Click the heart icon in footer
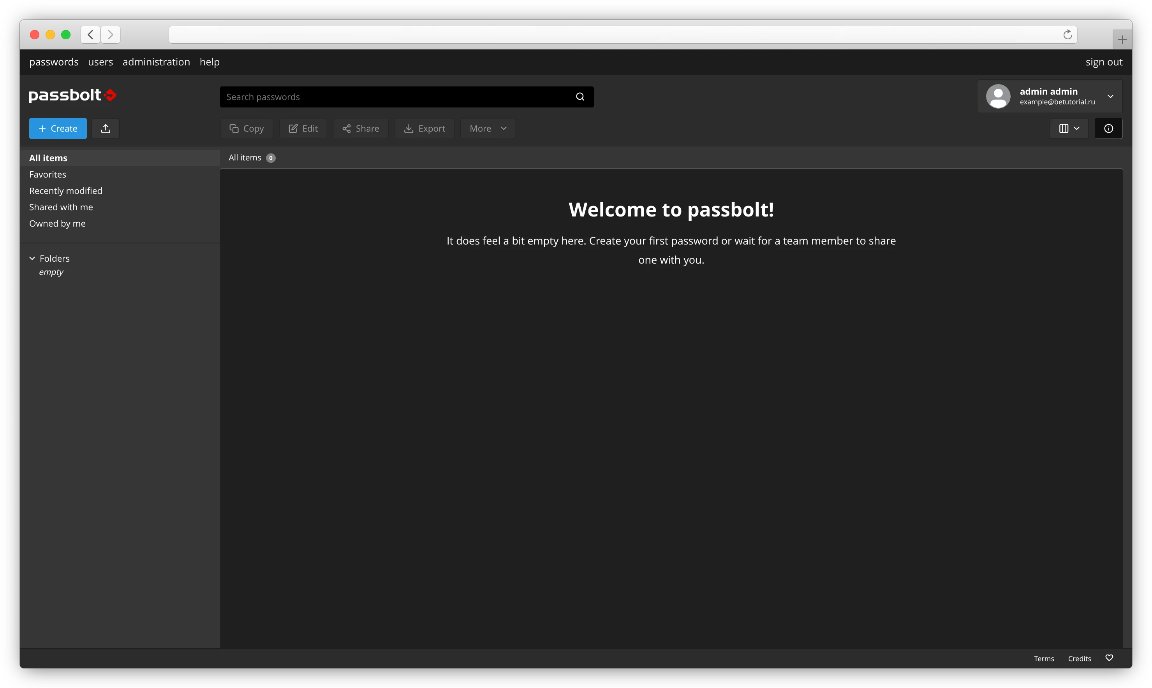This screenshot has height=688, width=1152. tap(1109, 658)
